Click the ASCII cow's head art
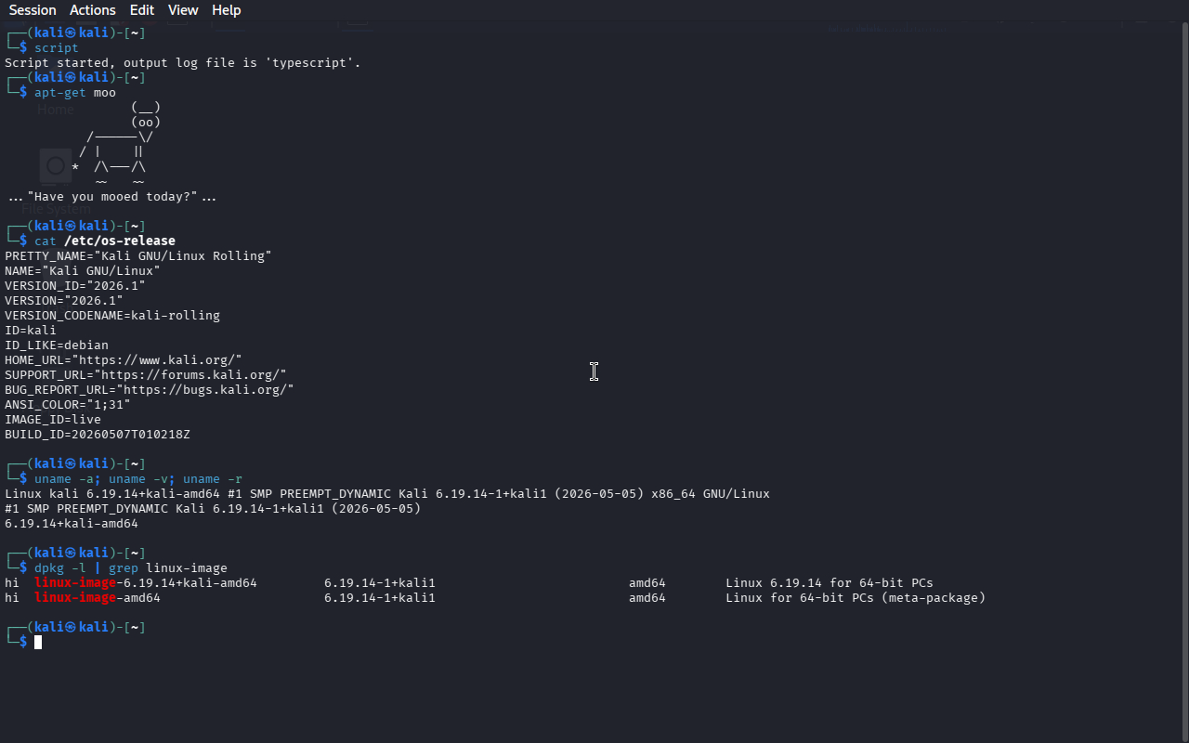 point(146,115)
